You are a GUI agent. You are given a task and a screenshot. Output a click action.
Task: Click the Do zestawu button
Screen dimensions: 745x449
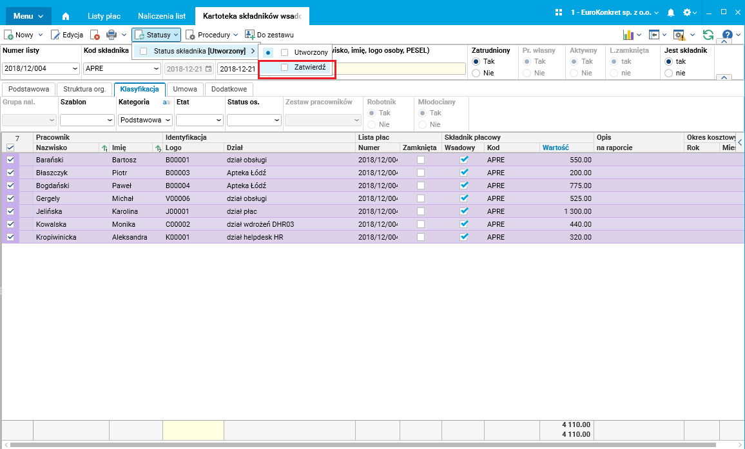click(x=269, y=35)
